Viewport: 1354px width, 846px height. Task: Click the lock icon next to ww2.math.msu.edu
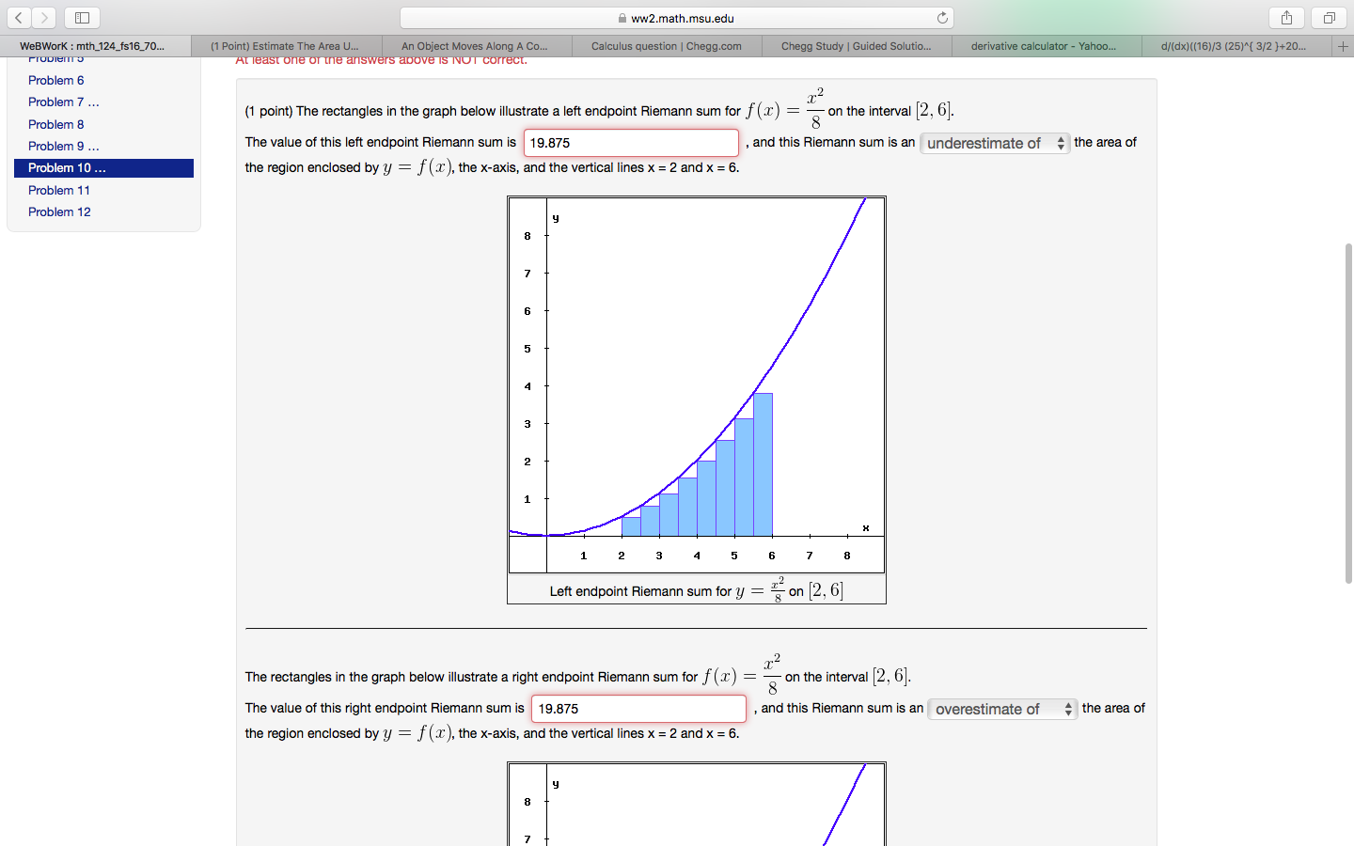(x=622, y=16)
